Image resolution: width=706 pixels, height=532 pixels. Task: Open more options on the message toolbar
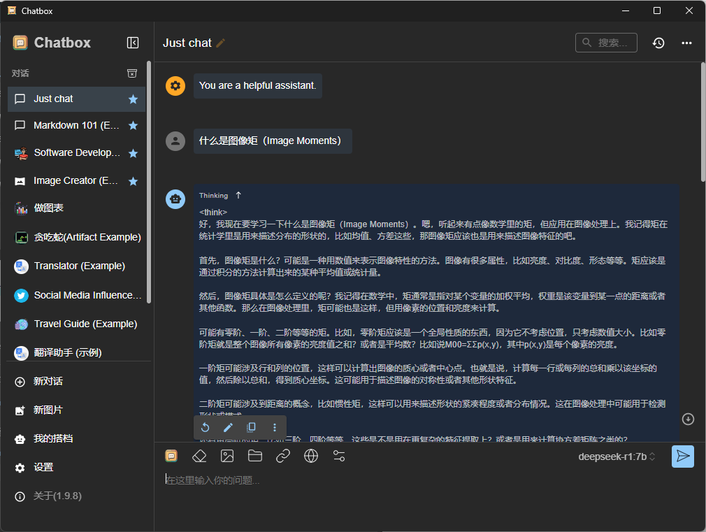275,427
